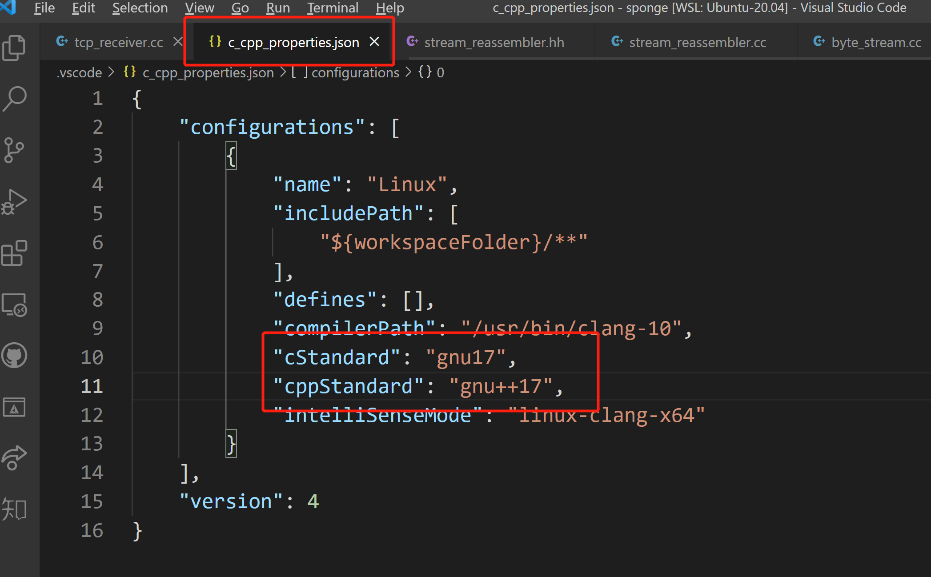Place cursor on "gnu++17" value

click(501, 386)
